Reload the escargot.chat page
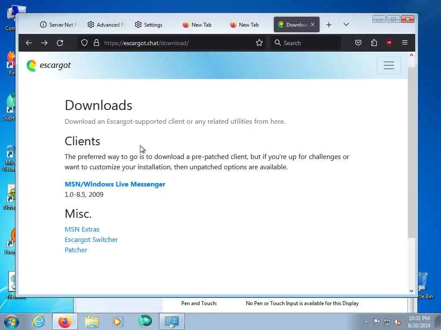Screen dimensions: 441x330 (x=60, y=43)
